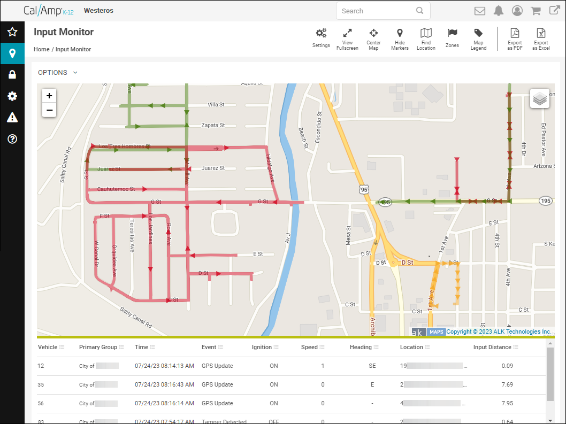Open Ignition column menu

click(276, 347)
